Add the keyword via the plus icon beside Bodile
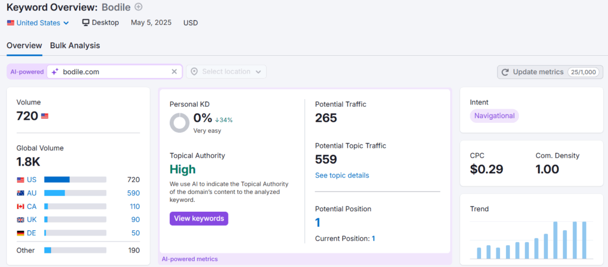Viewport: 608px width, 267px height. [x=138, y=7]
